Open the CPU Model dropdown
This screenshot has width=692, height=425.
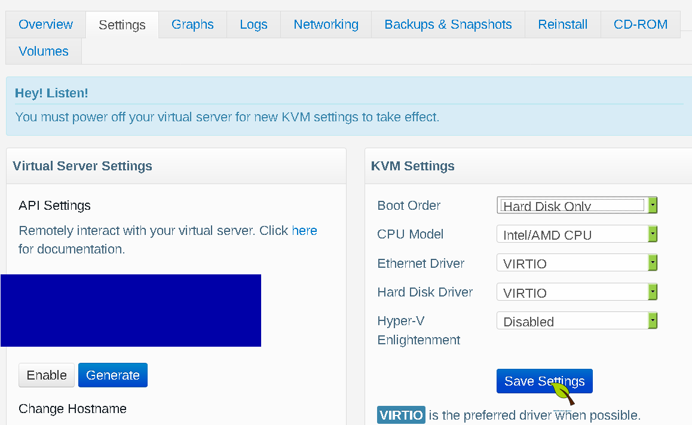click(571, 234)
